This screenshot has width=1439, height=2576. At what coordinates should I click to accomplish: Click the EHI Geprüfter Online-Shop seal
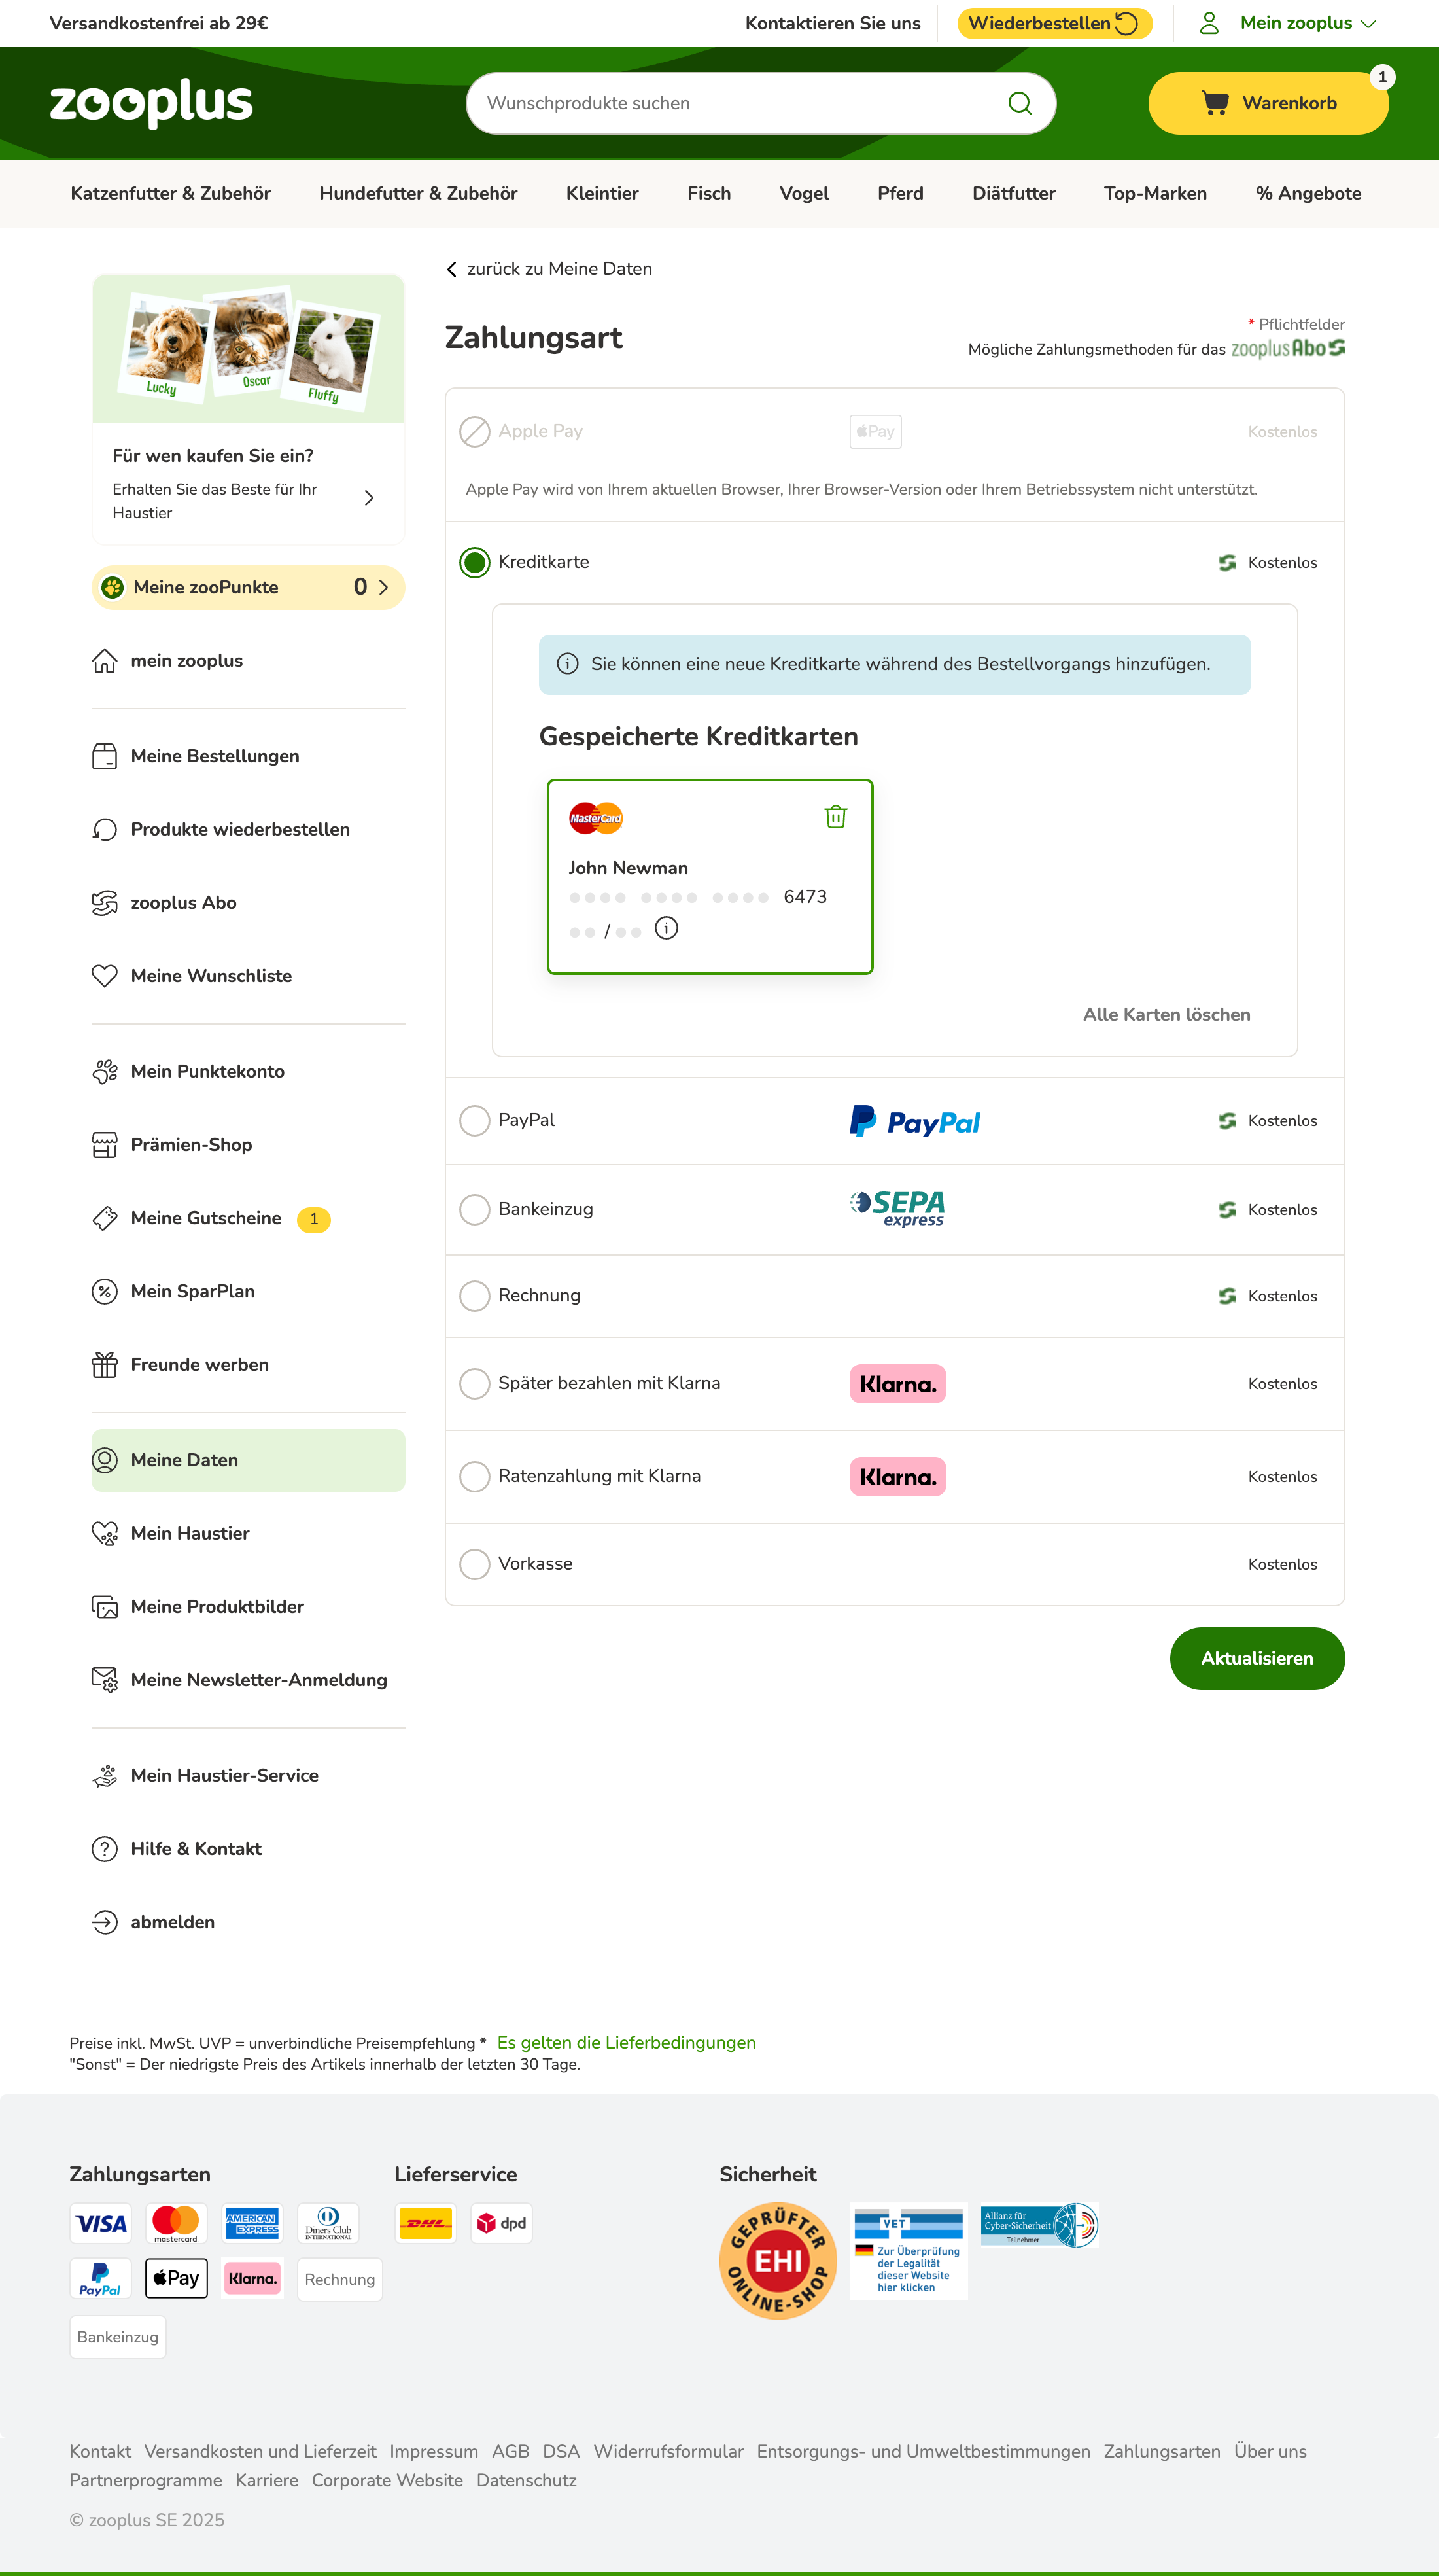tap(777, 2260)
